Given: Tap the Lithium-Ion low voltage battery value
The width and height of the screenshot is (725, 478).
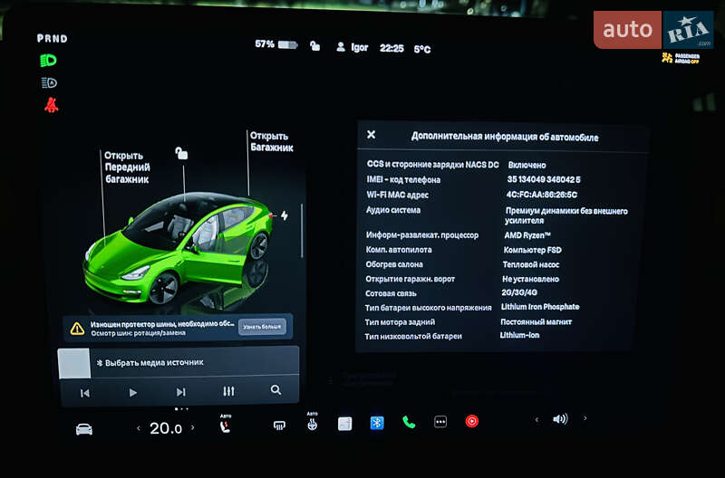Looking at the screenshot, I should [x=519, y=335].
